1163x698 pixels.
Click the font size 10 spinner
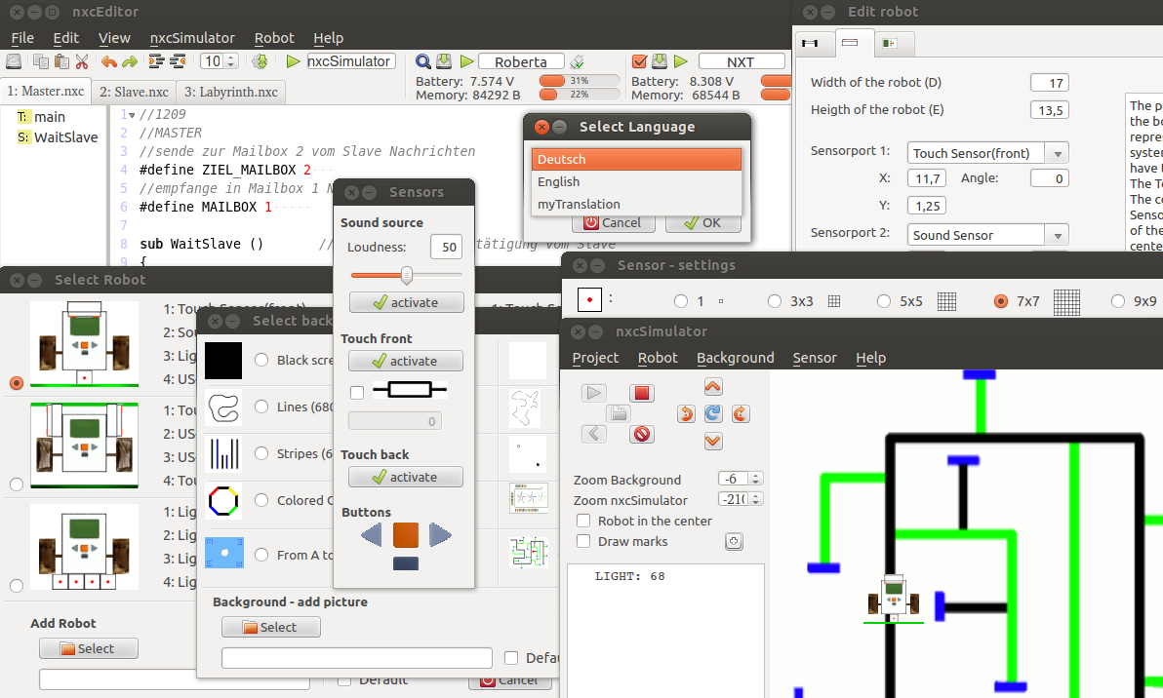click(x=219, y=61)
